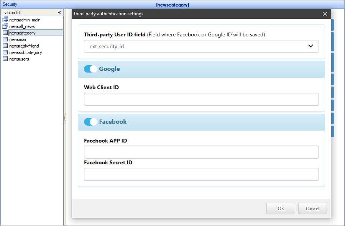Click the Cancel button
The height and width of the screenshot is (226, 345).
pyautogui.click(x=312, y=208)
